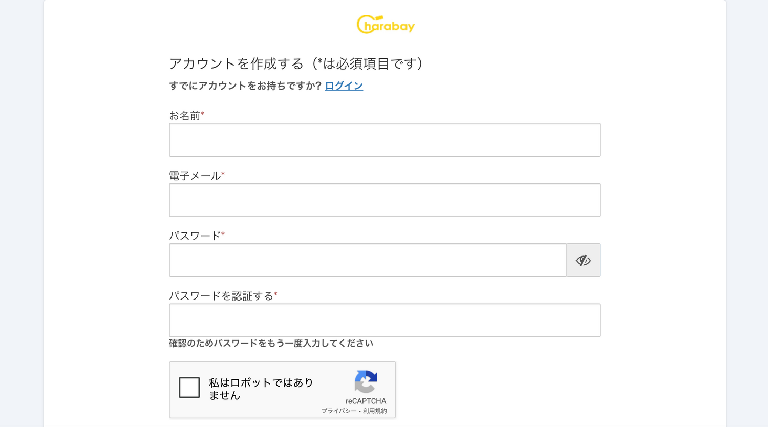
Task: Focus the お名前 text field
Action: (x=385, y=140)
